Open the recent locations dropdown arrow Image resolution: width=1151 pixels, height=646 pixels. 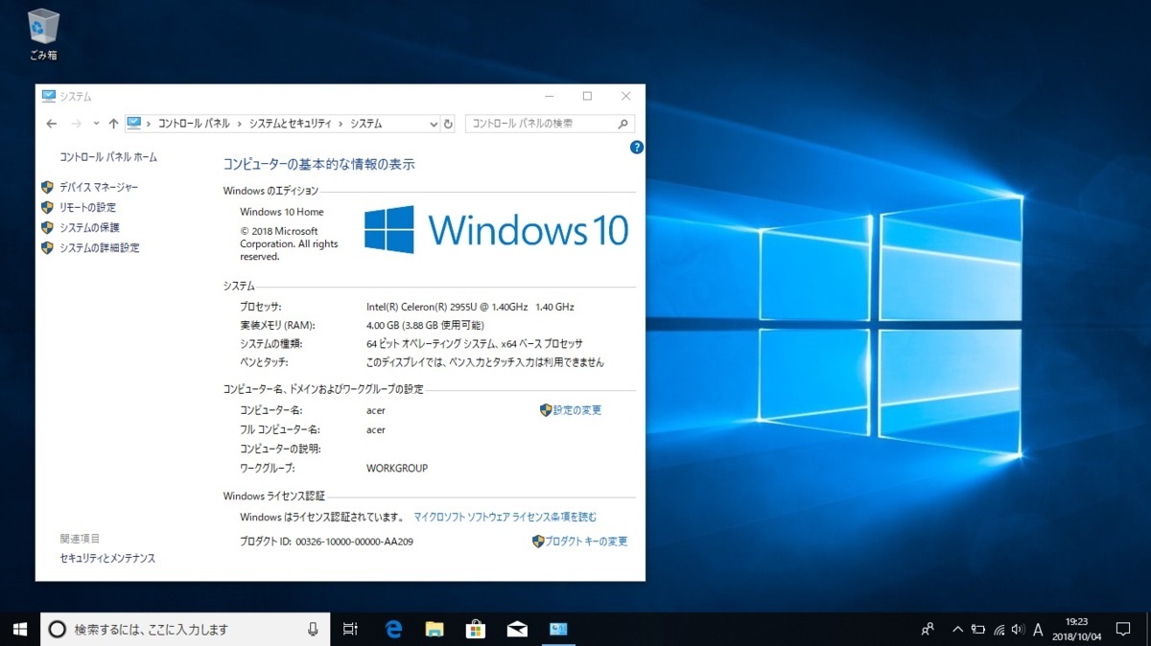(x=96, y=124)
